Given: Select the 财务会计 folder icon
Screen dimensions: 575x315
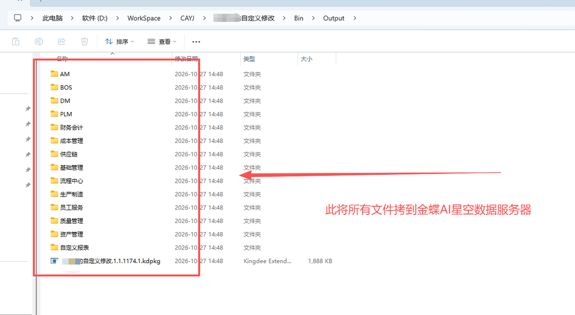Looking at the screenshot, I should (54, 127).
